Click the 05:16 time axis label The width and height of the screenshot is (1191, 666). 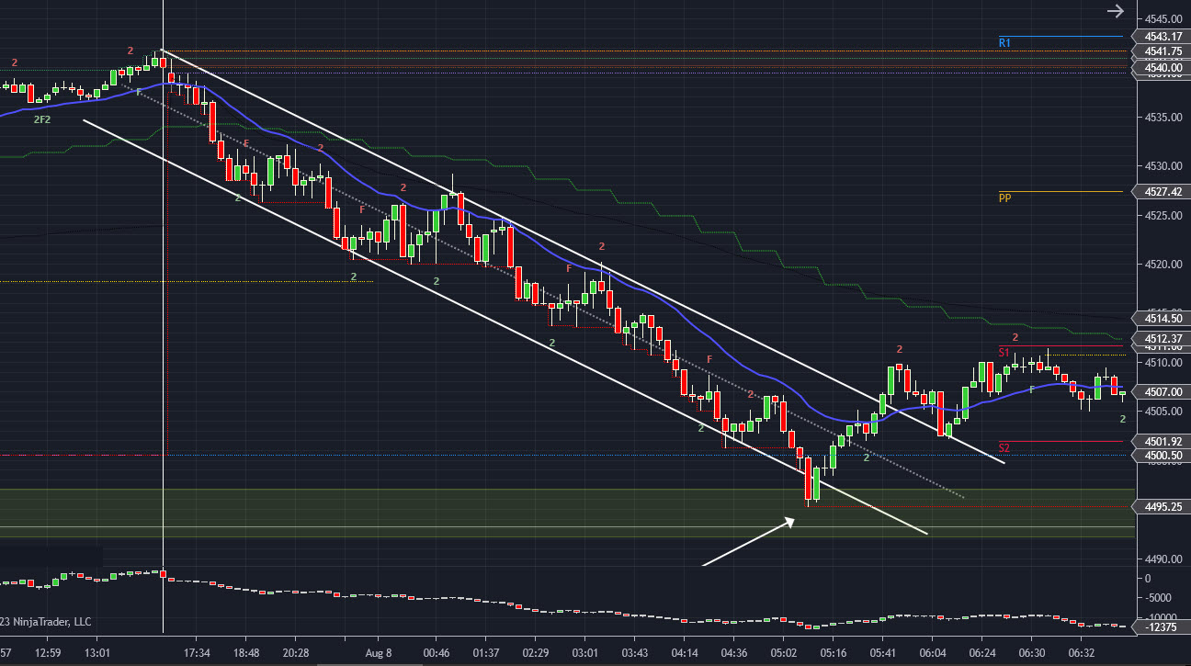[833, 653]
